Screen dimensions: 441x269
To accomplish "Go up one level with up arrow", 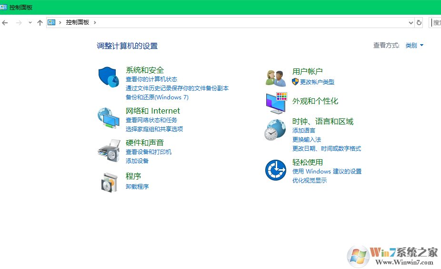I will pyautogui.click(x=40, y=22).
